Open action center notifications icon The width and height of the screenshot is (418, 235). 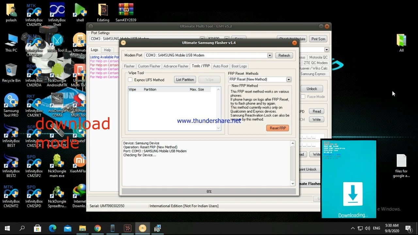pyautogui.click(x=408, y=228)
